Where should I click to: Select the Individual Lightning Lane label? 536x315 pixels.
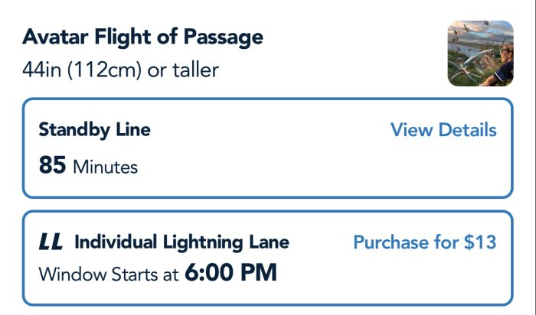[182, 242]
